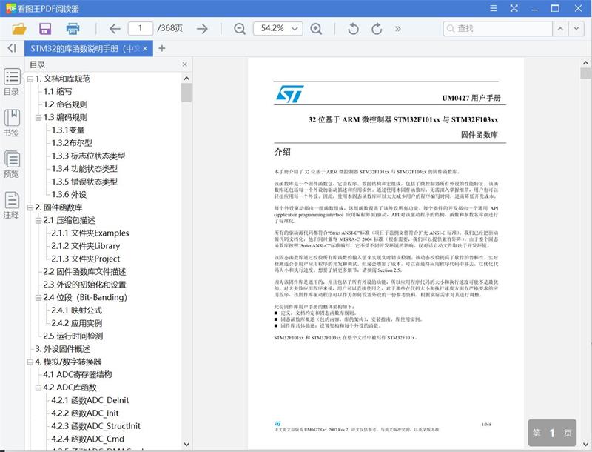Find next search result arrow

(576, 29)
